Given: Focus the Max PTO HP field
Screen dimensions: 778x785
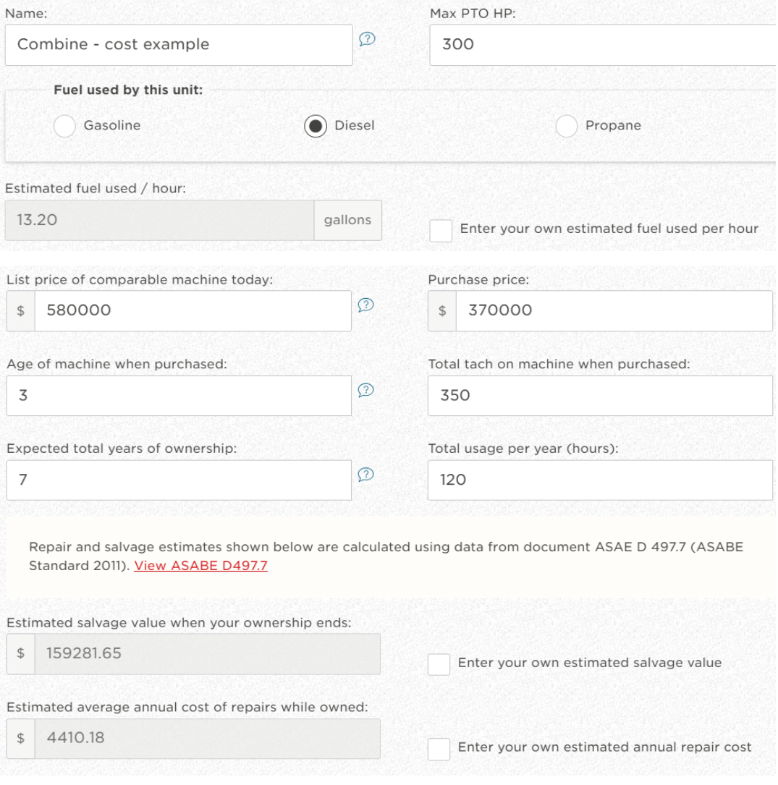Looking at the screenshot, I should pos(602,45).
